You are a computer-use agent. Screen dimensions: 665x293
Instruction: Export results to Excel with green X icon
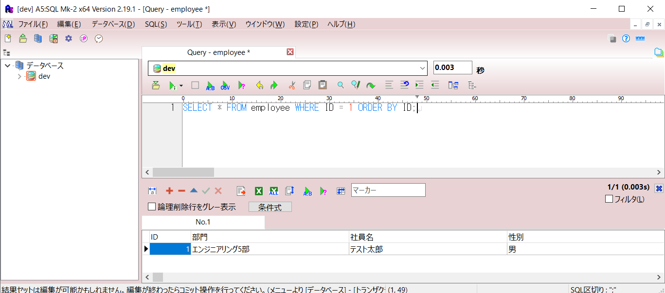pyautogui.click(x=259, y=191)
